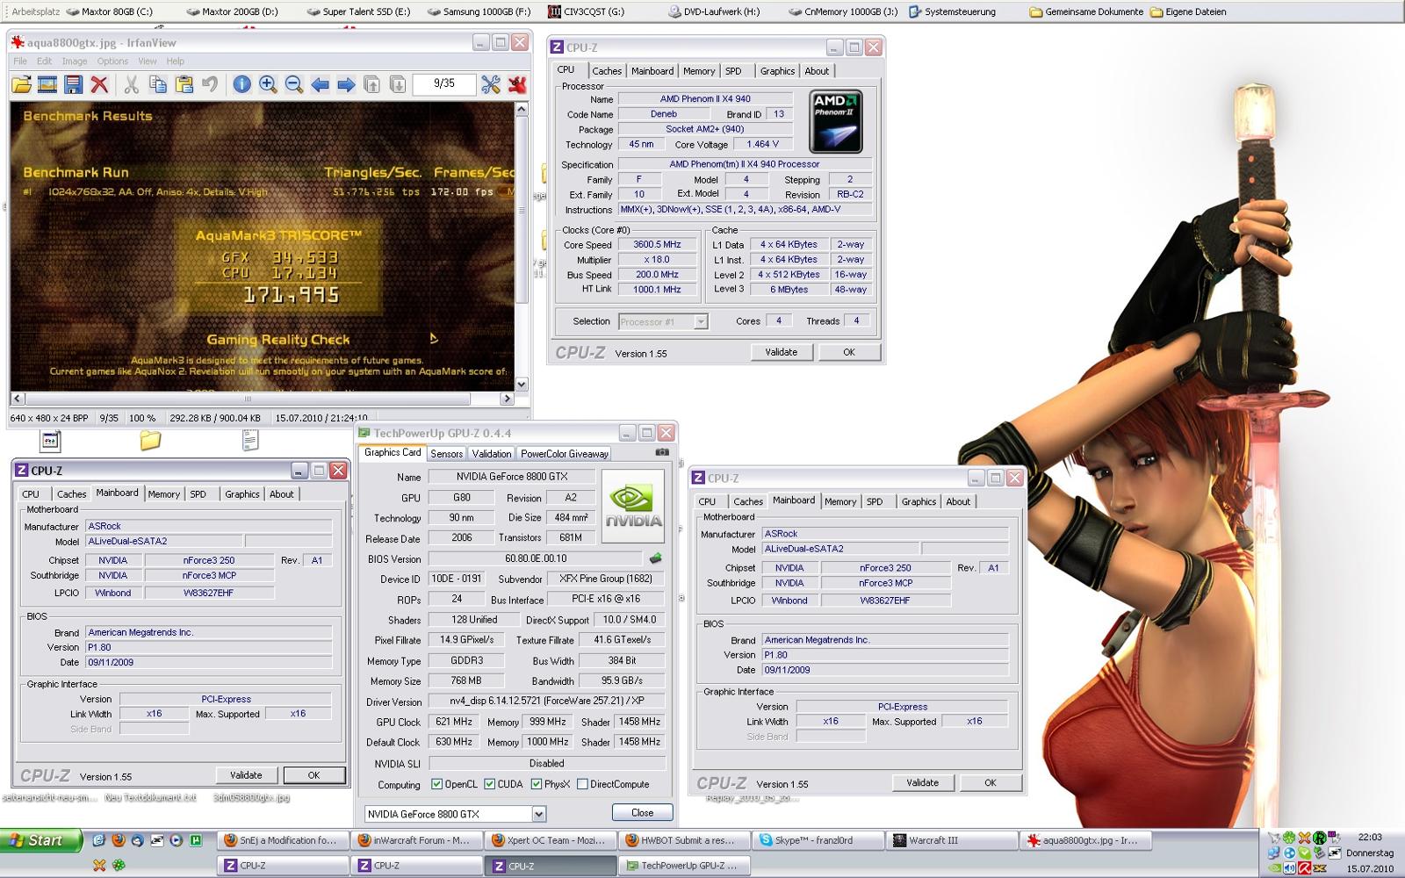Click the 9/35 image counter field
This screenshot has height=878, width=1405.
point(444,84)
